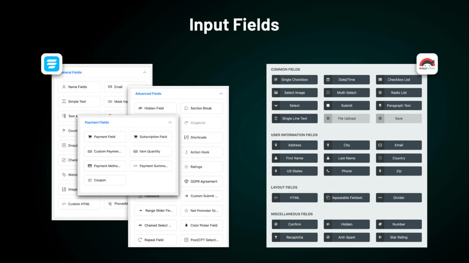This screenshot has width=469, height=263.
Task: Add the Post/CPT Selection field
Action: tap(202, 240)
